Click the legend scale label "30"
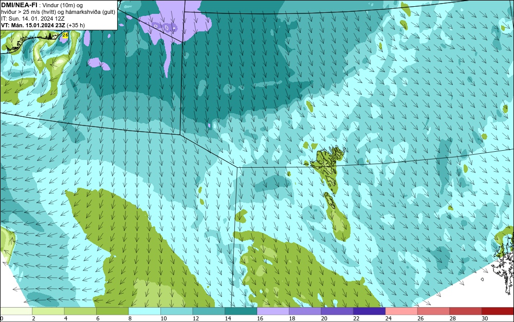514x322 pixels. 485,318
